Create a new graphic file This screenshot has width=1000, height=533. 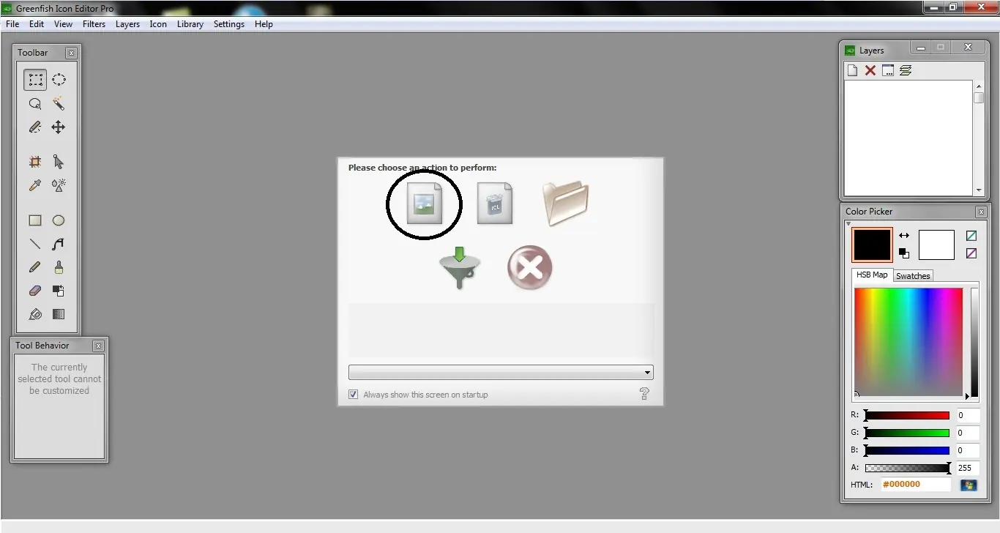click(425, 203)
